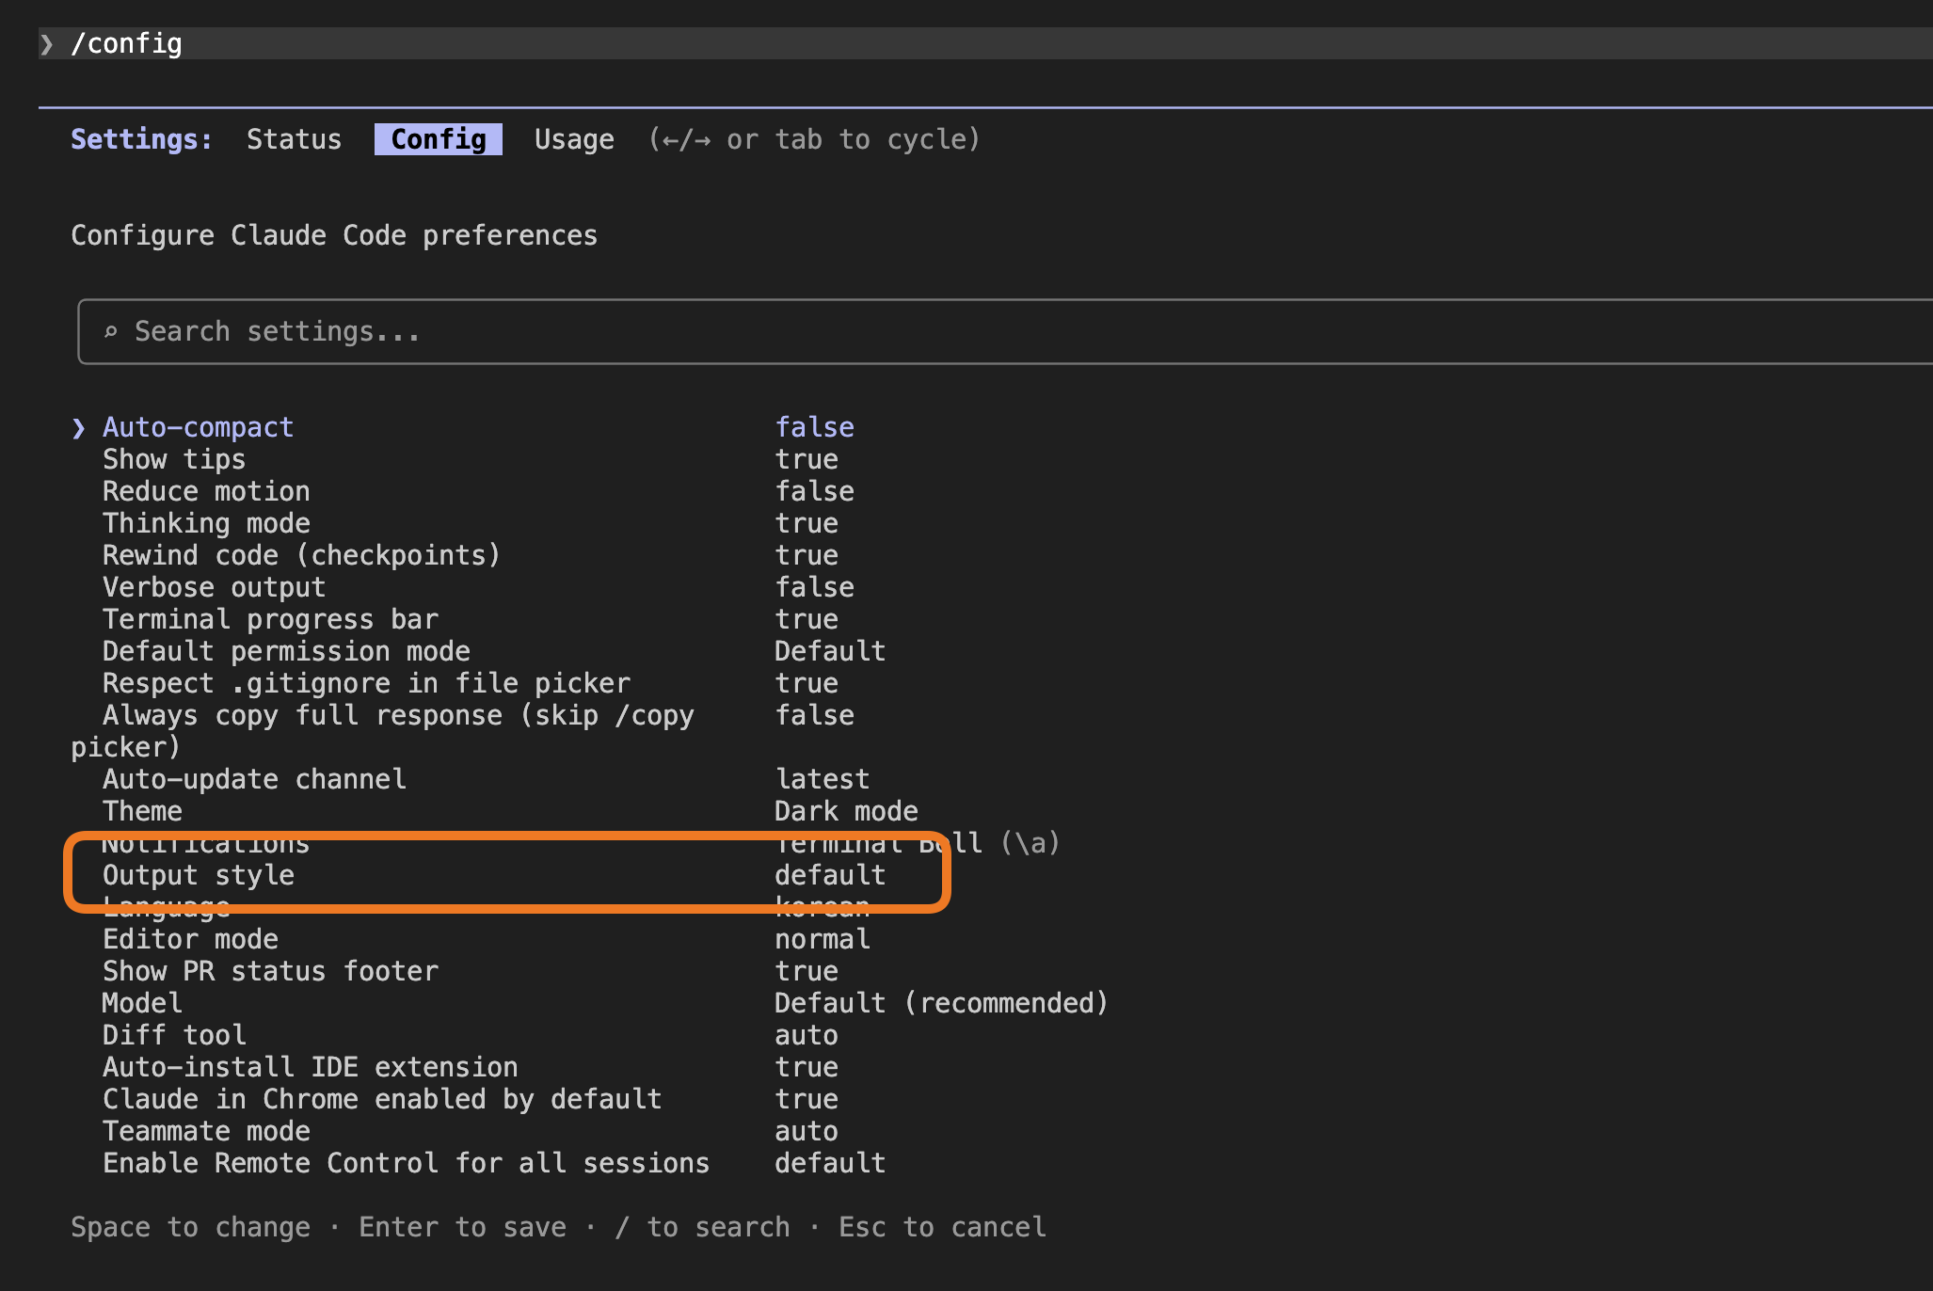Open Default permission mode options
The image size is (1933, 1291).
286,651
